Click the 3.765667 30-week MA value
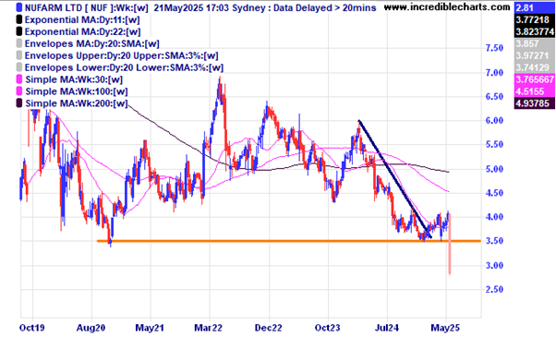556x337 pixels. [535, 79]
